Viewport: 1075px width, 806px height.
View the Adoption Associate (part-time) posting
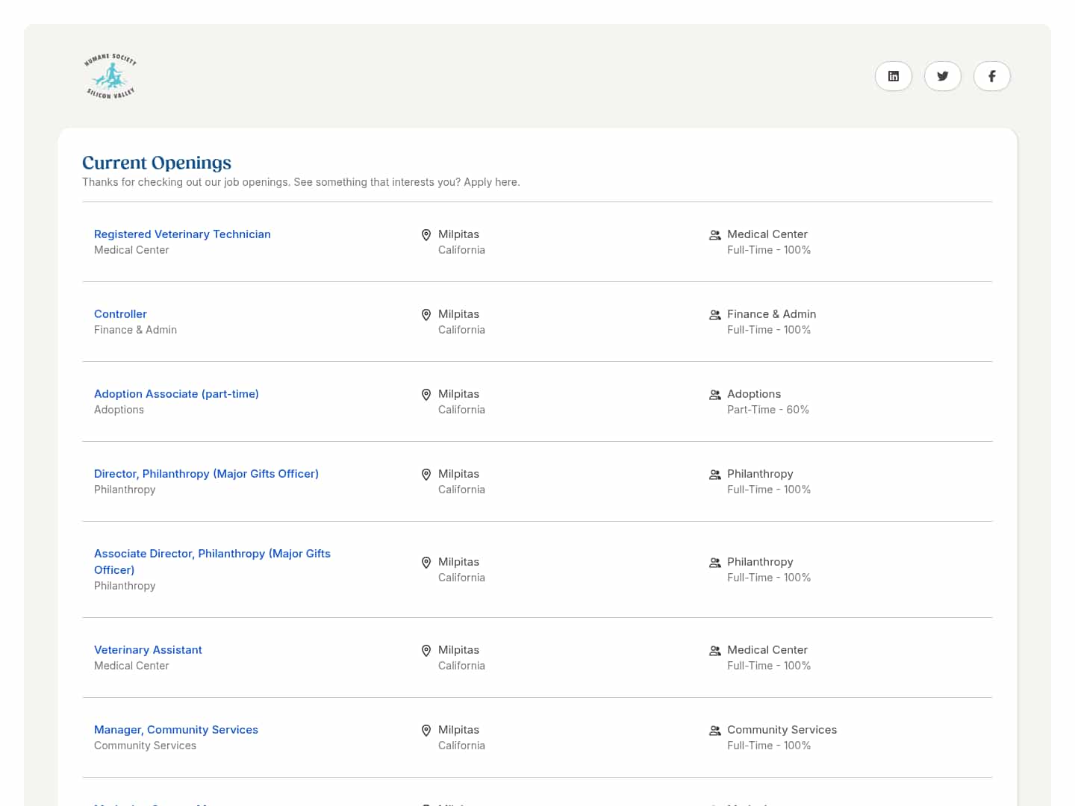(x=176, y=394)
